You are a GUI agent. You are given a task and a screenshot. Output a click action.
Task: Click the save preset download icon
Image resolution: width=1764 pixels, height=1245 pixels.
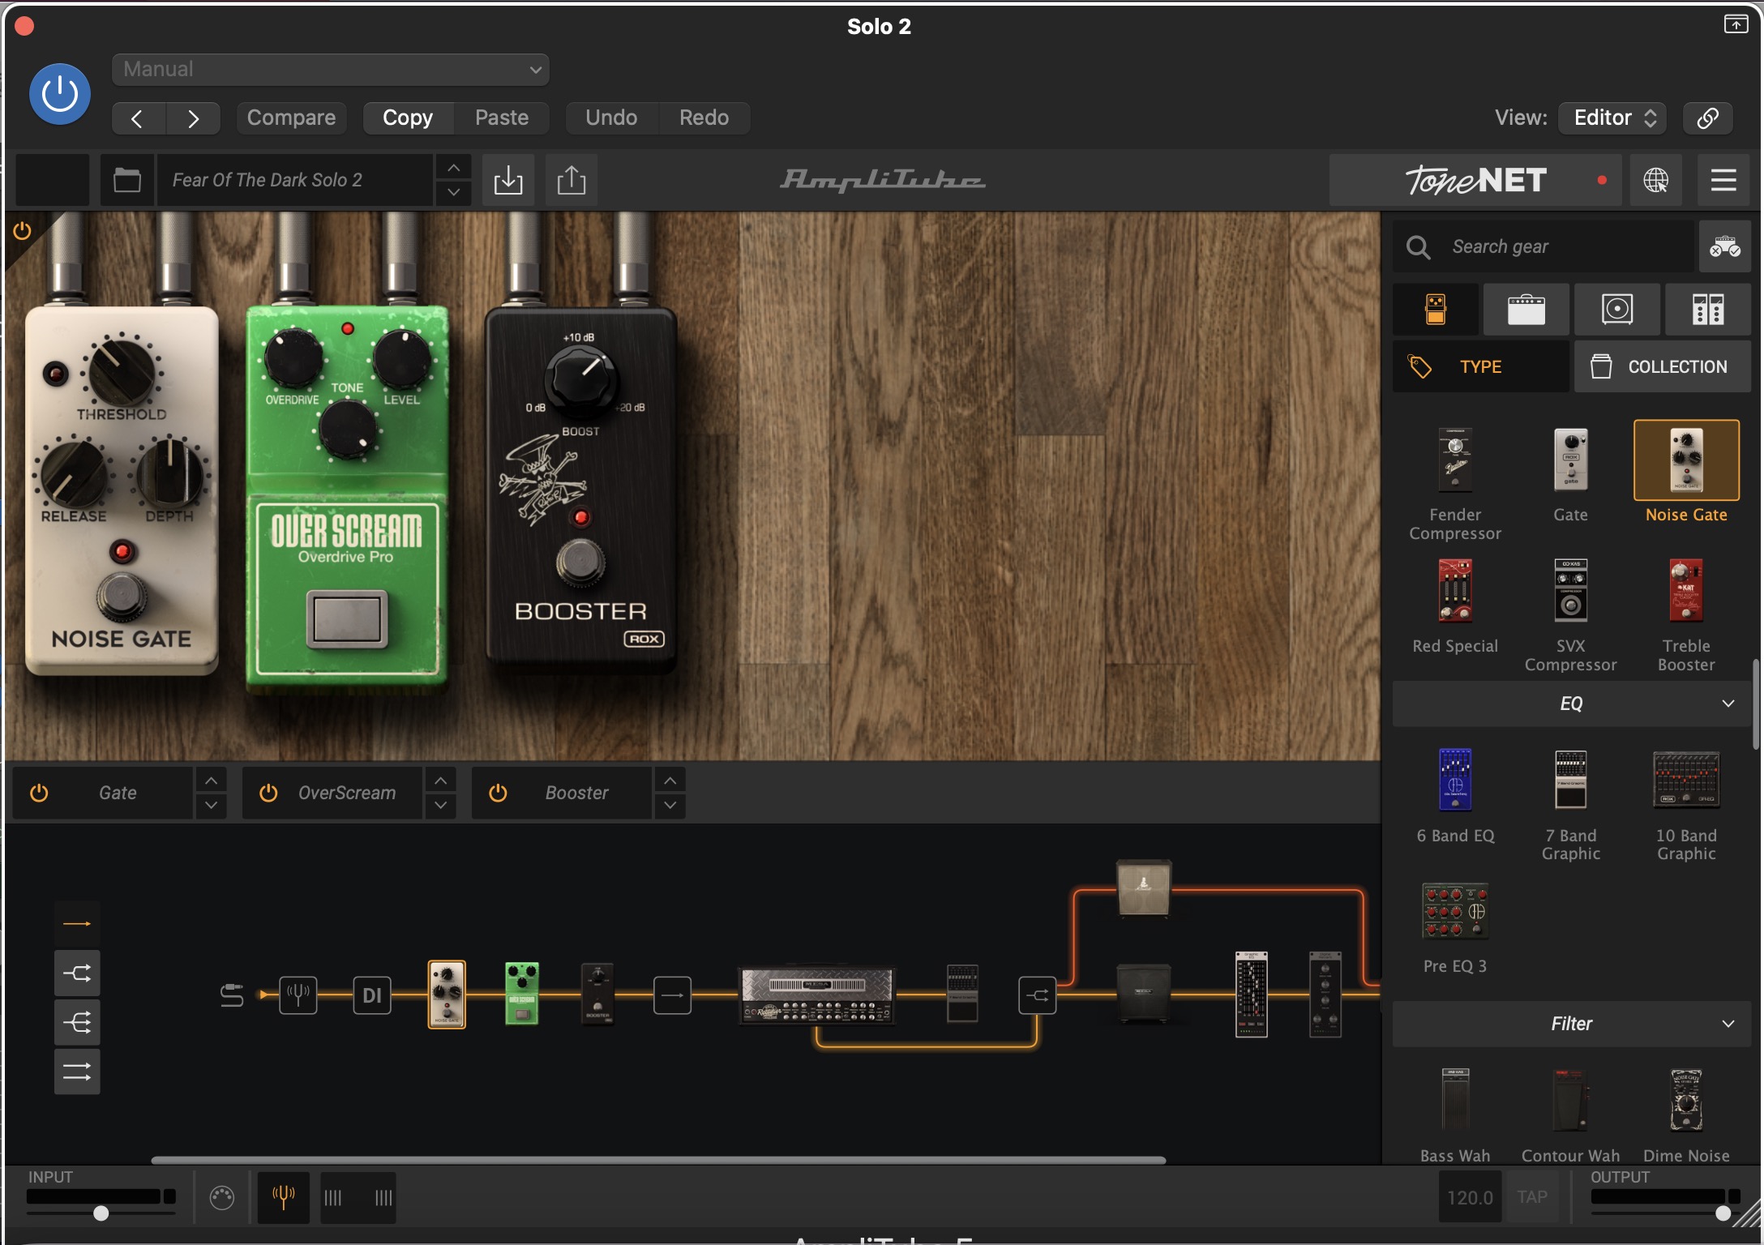coord(508,180)
